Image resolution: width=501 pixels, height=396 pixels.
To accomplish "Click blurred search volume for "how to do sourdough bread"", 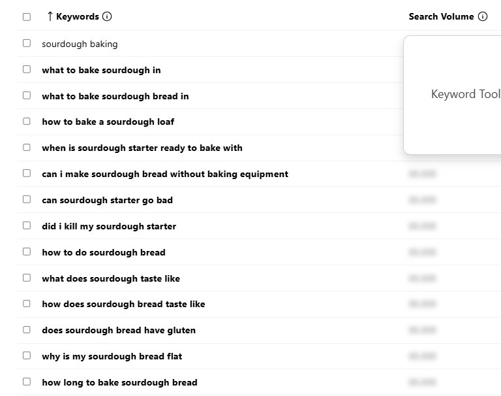I will (422, 252).
